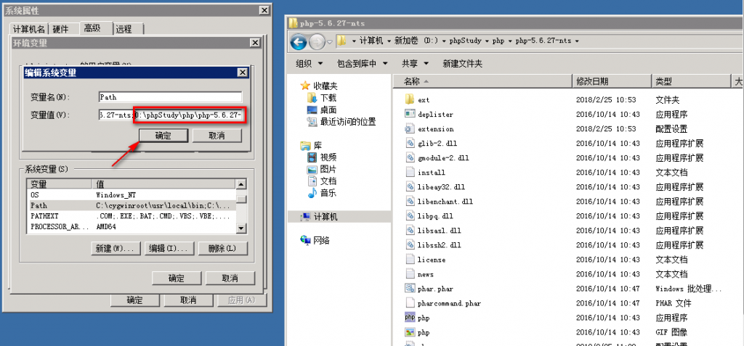Open the 组织 dropdown menu
This screenshot has height=346, width=744.
pyautogui.click(x=310, y=64)
